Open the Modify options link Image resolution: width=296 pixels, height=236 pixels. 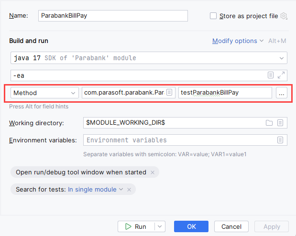238,41
